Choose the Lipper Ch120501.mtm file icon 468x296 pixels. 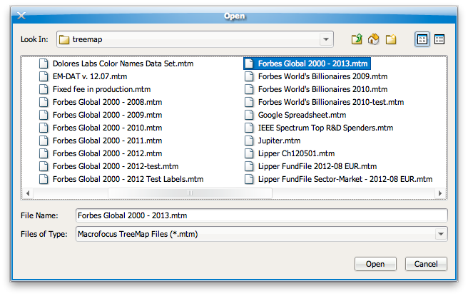(x=249, y=153)
